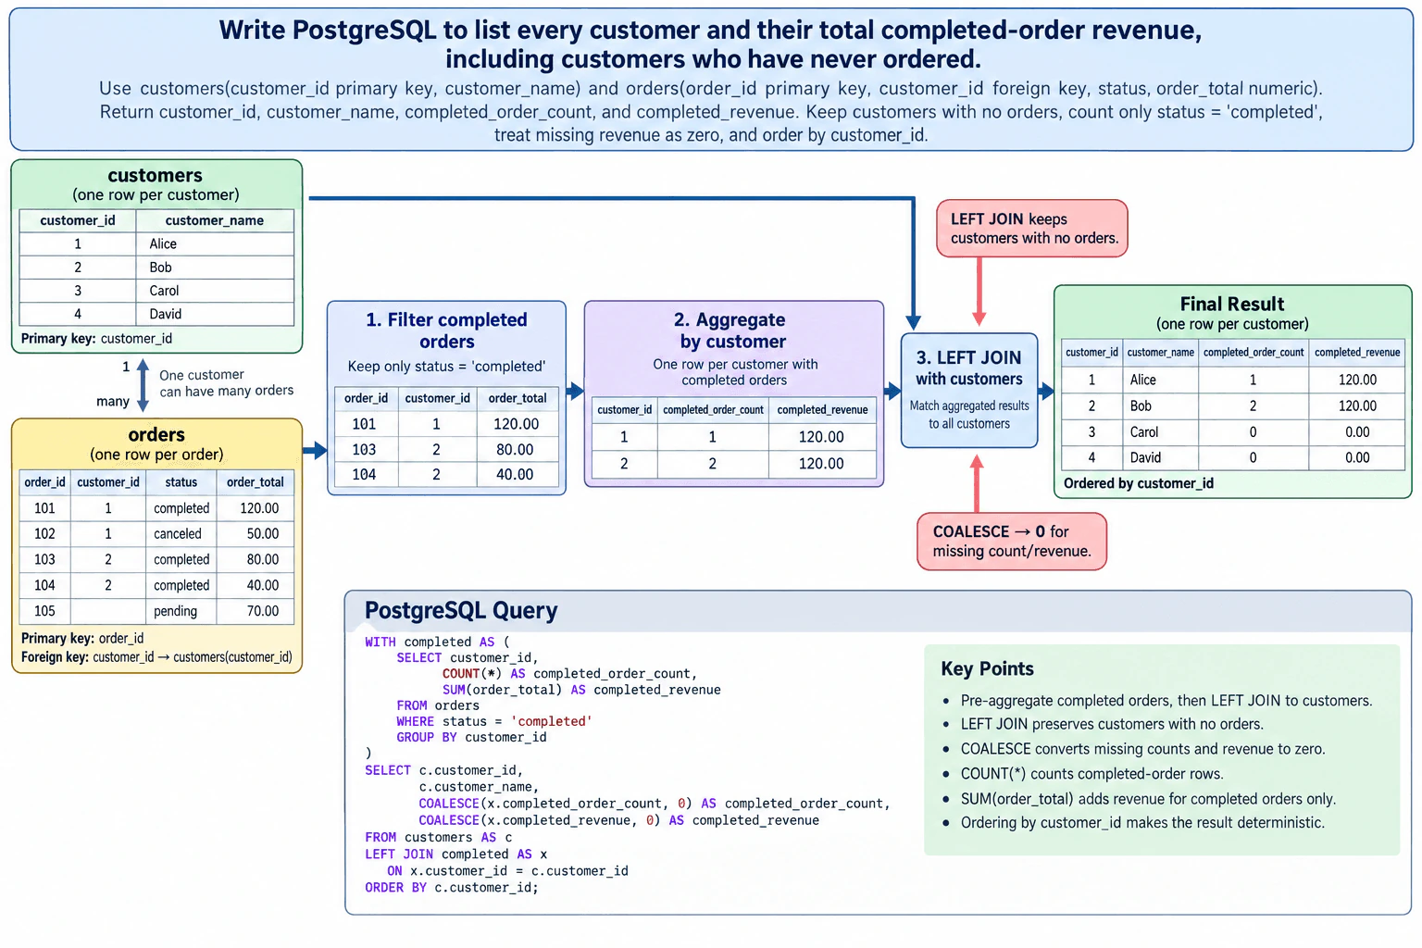Click "Ordering by customer_id makes the result deterministic" bullet
Screen dimensions: 1422x948
point(1142,823)
